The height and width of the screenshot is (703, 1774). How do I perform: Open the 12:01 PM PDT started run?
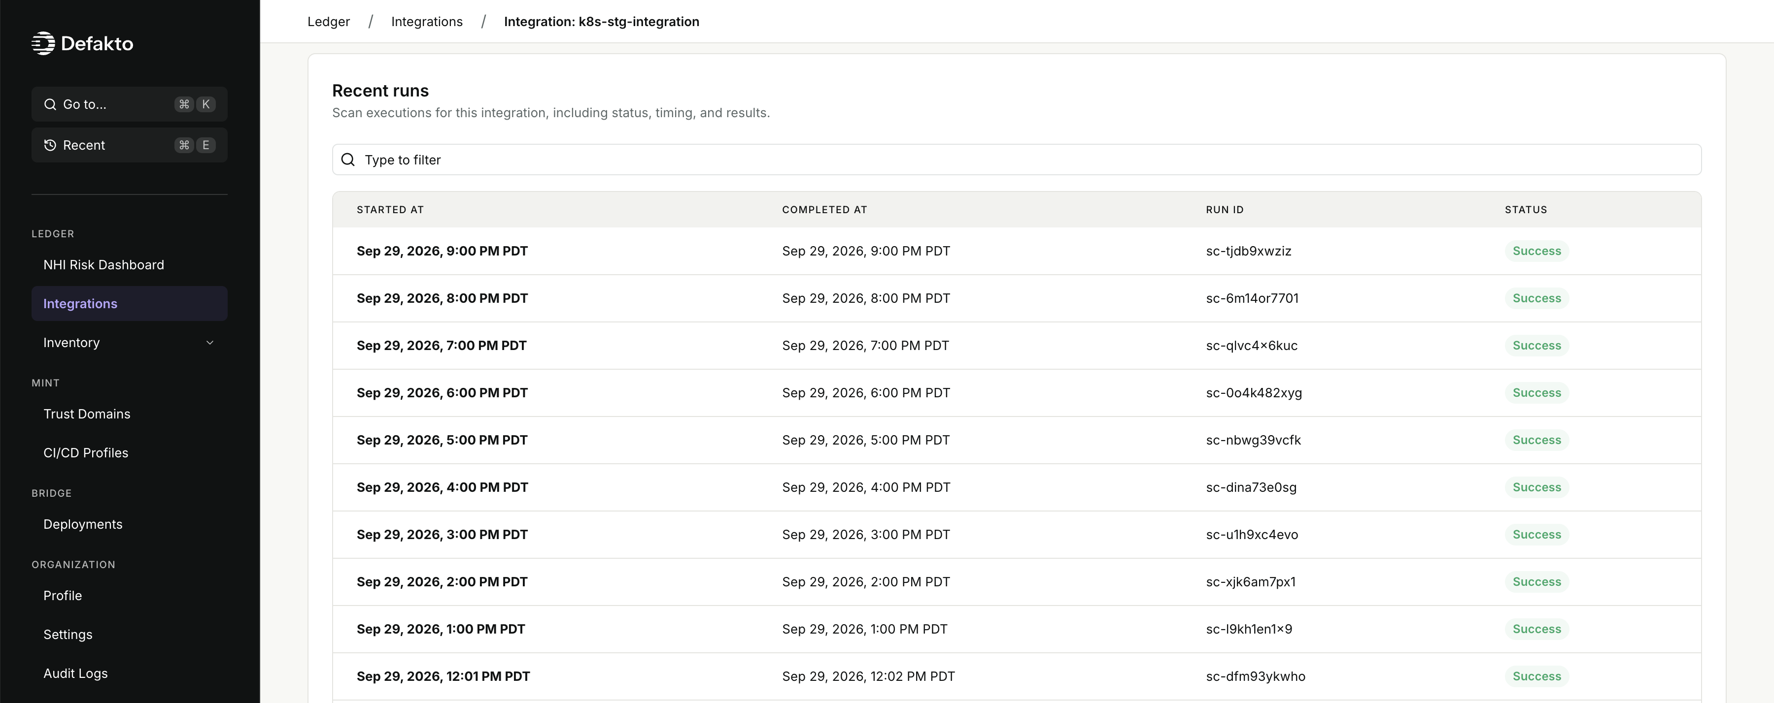tap(443, 676)
